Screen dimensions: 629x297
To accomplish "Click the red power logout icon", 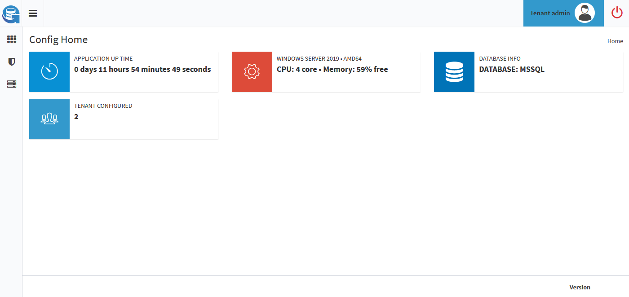I will click(x=617, y=13).
